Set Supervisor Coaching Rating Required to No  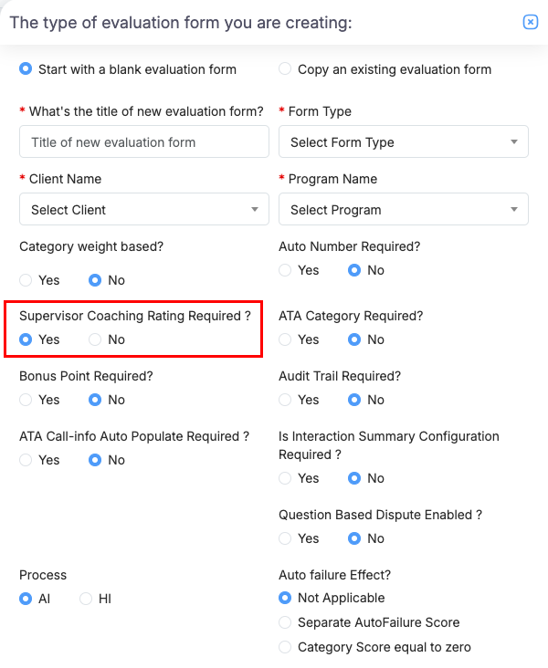pos(95,339)
